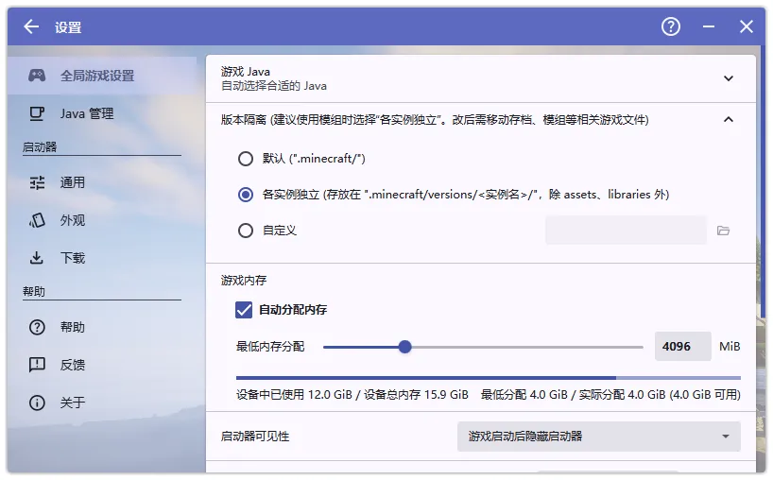Uncheck the 自动分配内存 checkbox
Image resolution: width=773 pixels, height=480 pixels.
tap(244, 310)
